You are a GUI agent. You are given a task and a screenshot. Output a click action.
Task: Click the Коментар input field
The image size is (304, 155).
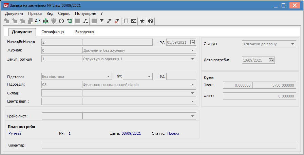169,145
